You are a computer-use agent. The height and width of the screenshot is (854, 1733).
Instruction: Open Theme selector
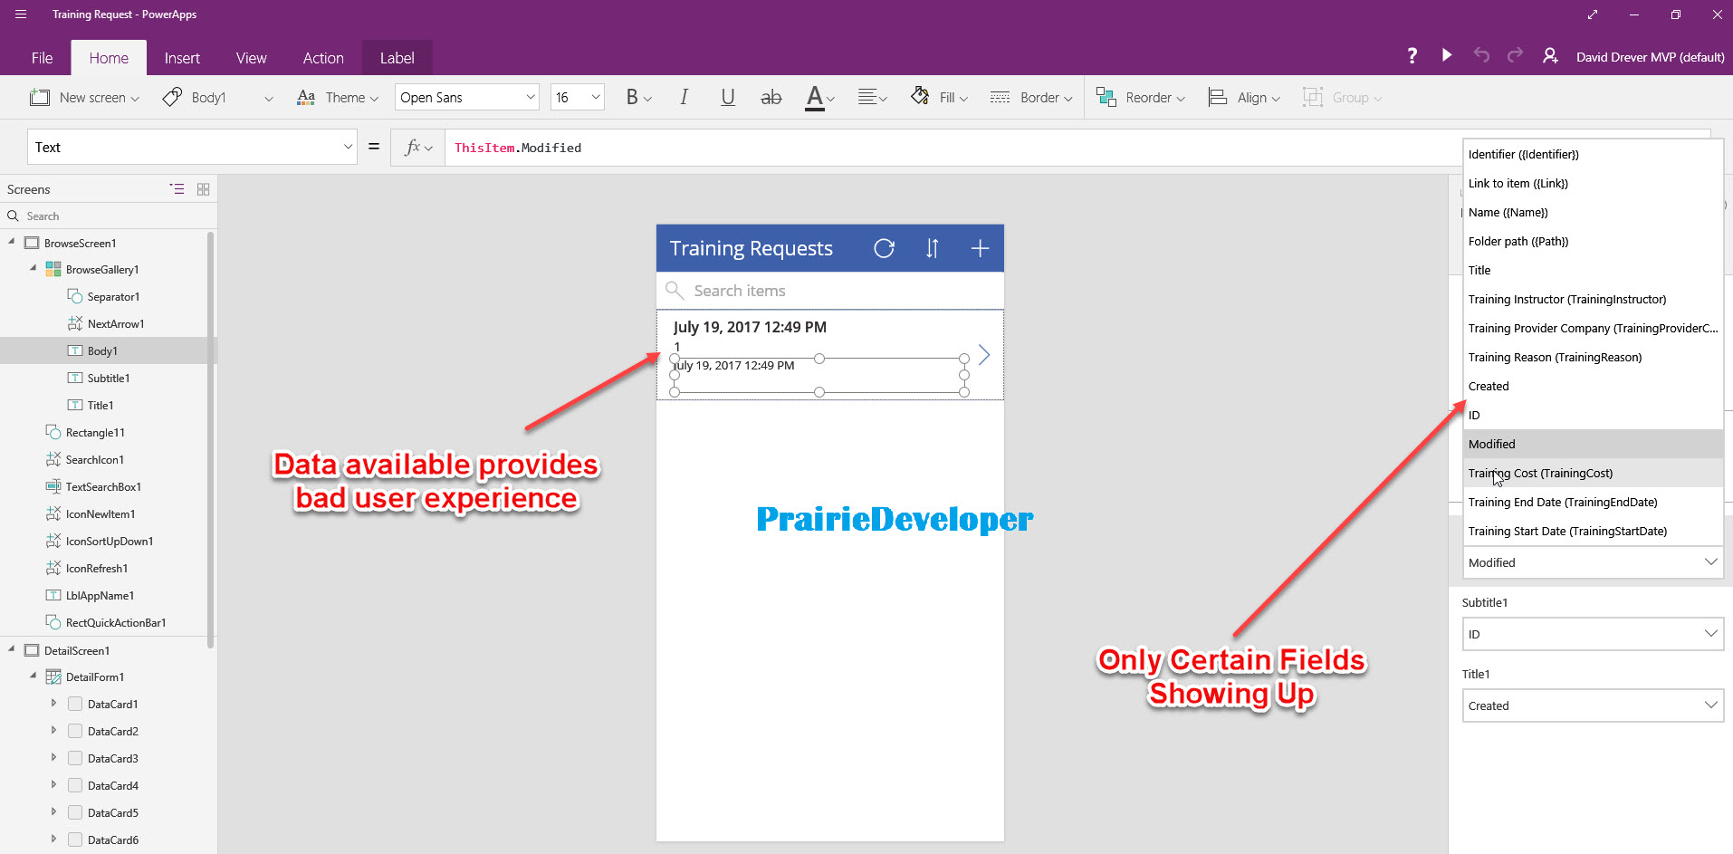point(338,97)
